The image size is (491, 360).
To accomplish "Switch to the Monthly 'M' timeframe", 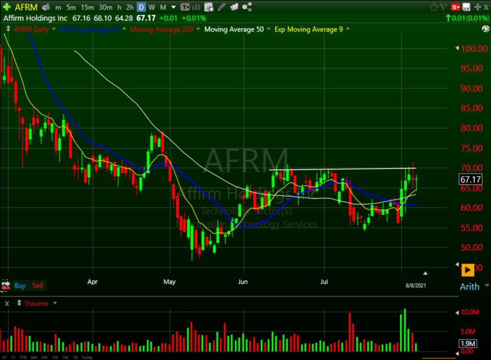I will [x=163, y=7].
